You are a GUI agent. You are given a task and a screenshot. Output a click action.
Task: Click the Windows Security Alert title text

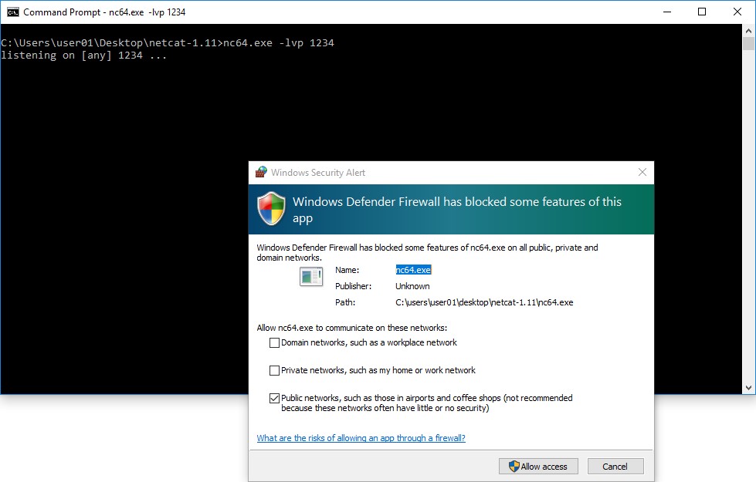click(x=318, y=173)
